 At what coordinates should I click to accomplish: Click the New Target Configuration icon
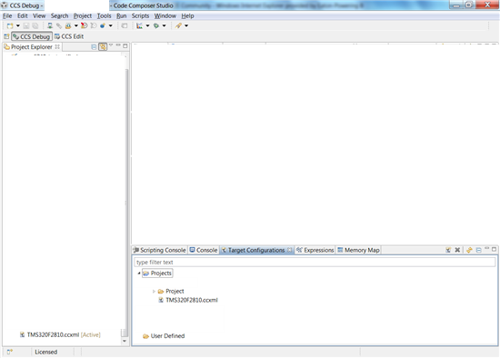click(x=448, y=250)
